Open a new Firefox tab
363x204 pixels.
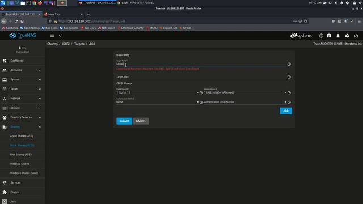[x=88, y=14]
